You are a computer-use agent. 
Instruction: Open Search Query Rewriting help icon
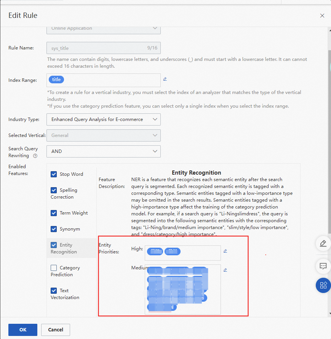point(35,156)
